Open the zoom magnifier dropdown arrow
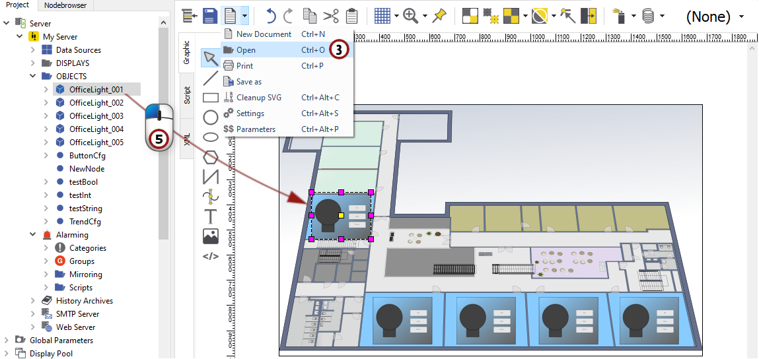Image resolution: width=759 pixels, height=359 pixels. tap(424, 16)
